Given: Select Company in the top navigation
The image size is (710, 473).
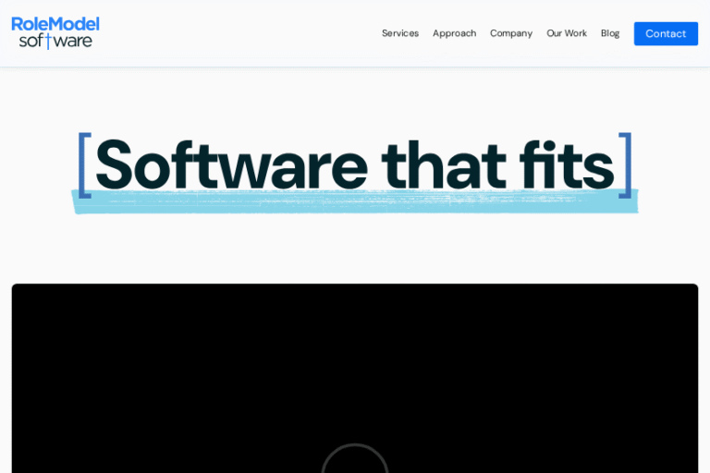Looking at the screenshot, I should pyautogui.click(x=510, y=33).
